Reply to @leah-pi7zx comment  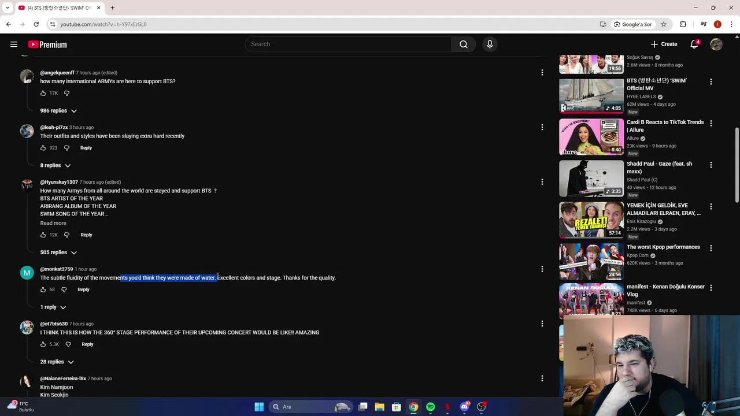point(86,148)
